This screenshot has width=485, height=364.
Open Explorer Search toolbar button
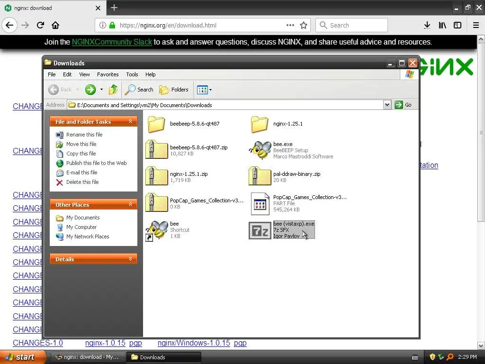pyautogui.click(x=139, y=90)
